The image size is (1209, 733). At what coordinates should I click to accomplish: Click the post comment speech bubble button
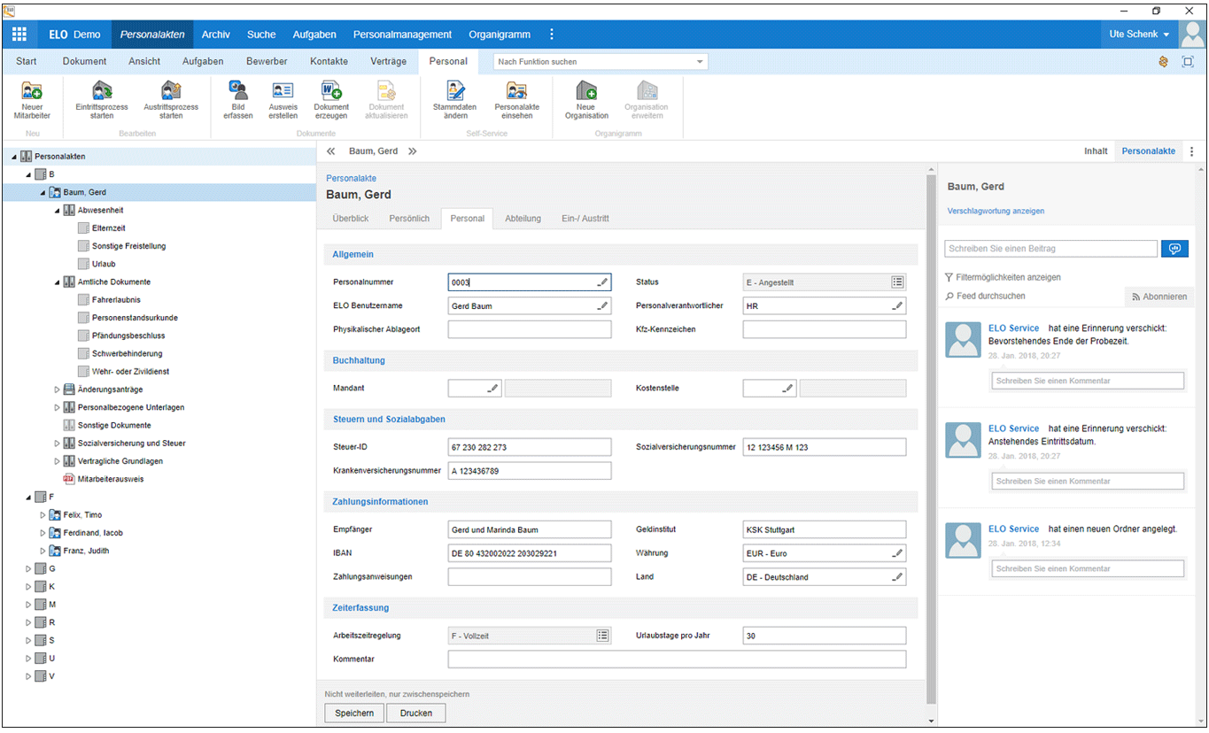point(1175,249)
